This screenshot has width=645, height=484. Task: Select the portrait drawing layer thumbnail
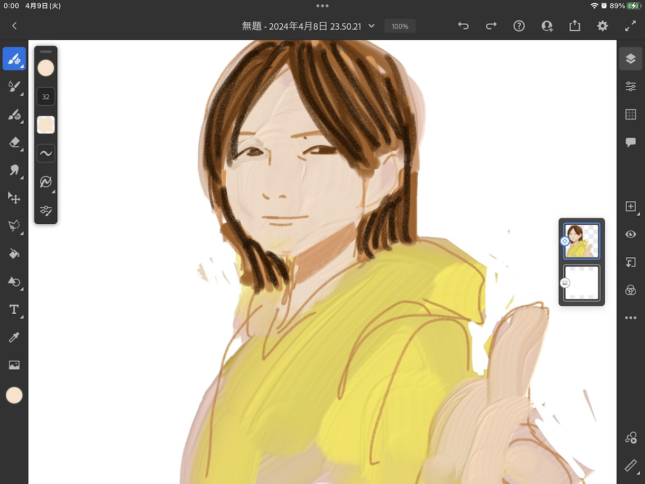pos(582,241)
